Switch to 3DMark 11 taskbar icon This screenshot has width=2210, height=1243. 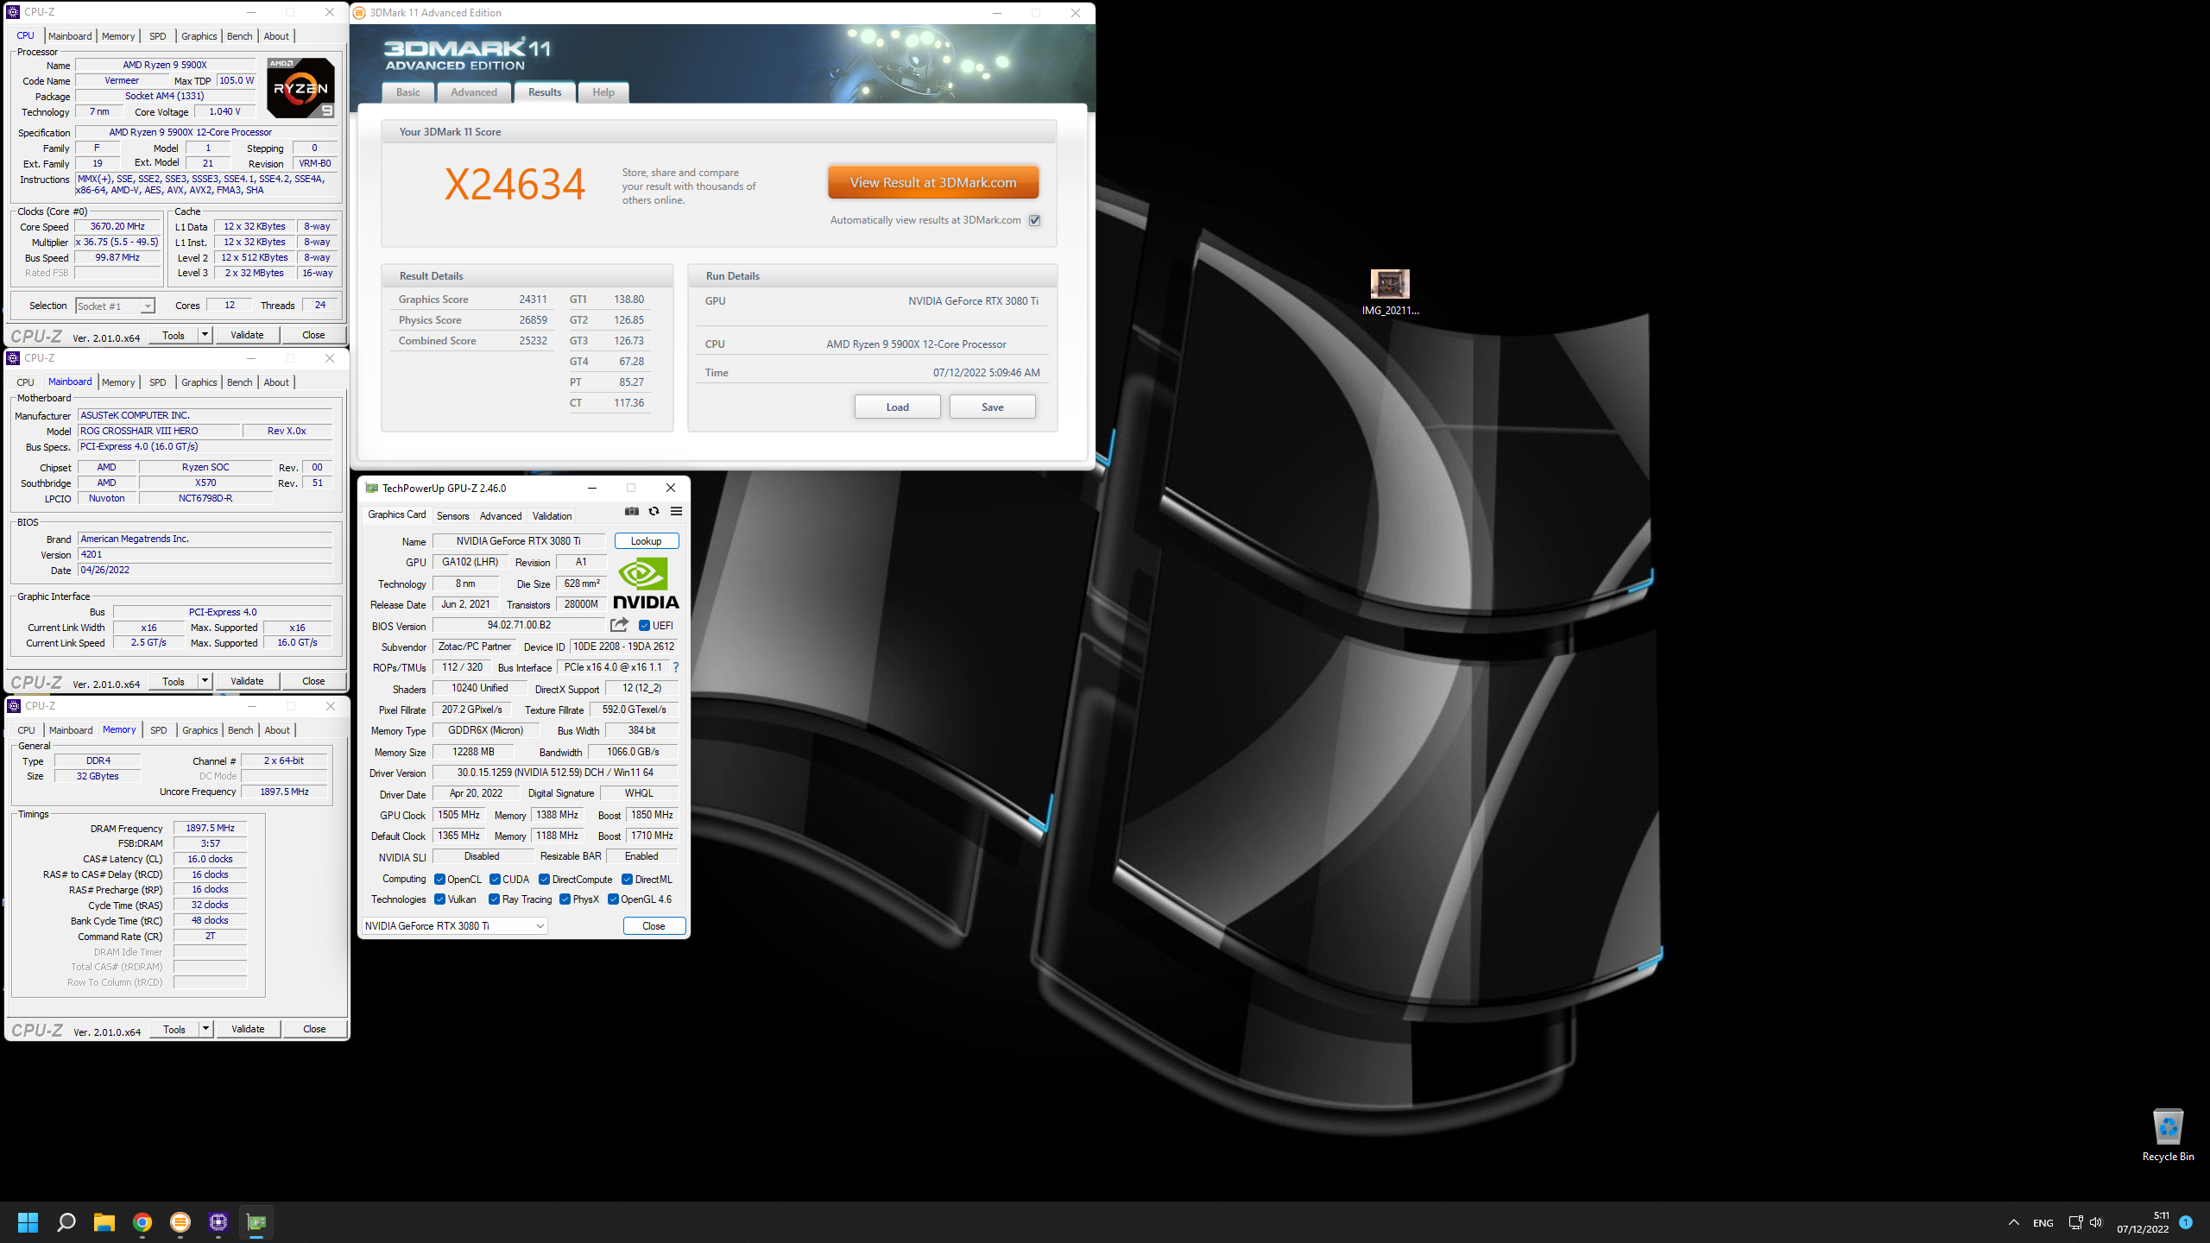point(180,1222)
